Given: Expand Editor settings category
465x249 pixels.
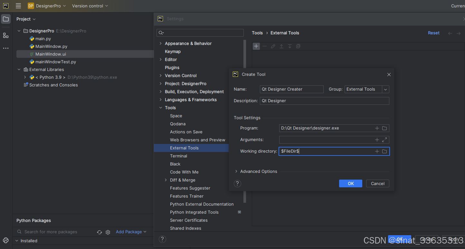Looking at the screenshot, I should [161, 59].
